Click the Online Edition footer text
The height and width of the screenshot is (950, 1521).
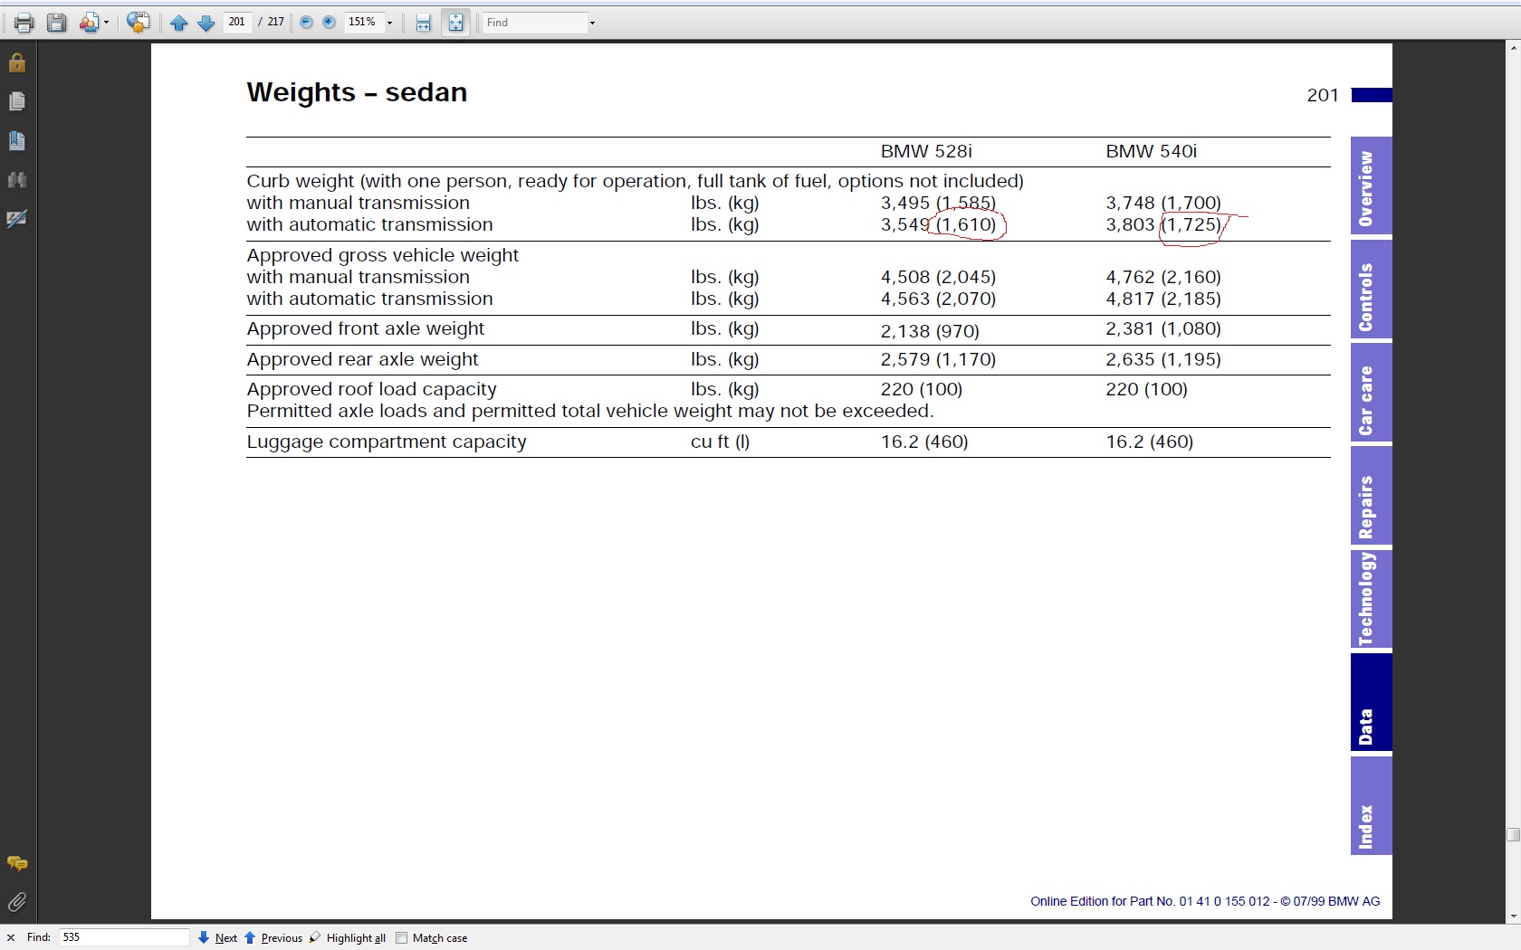[1205, 901]
